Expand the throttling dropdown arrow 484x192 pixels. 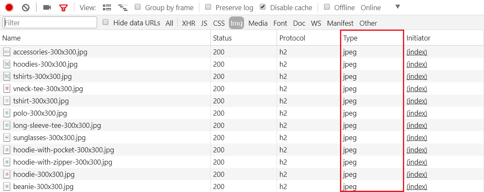pyautogui.click(x=397, y=7)
